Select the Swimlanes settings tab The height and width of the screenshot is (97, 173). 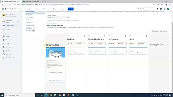(29, 15)
